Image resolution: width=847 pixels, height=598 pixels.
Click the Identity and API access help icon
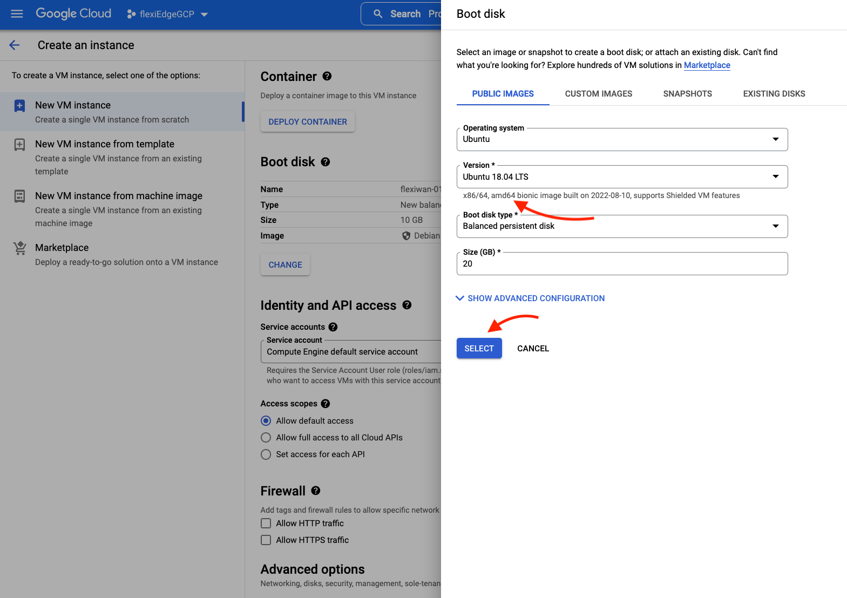click(407, 305)
